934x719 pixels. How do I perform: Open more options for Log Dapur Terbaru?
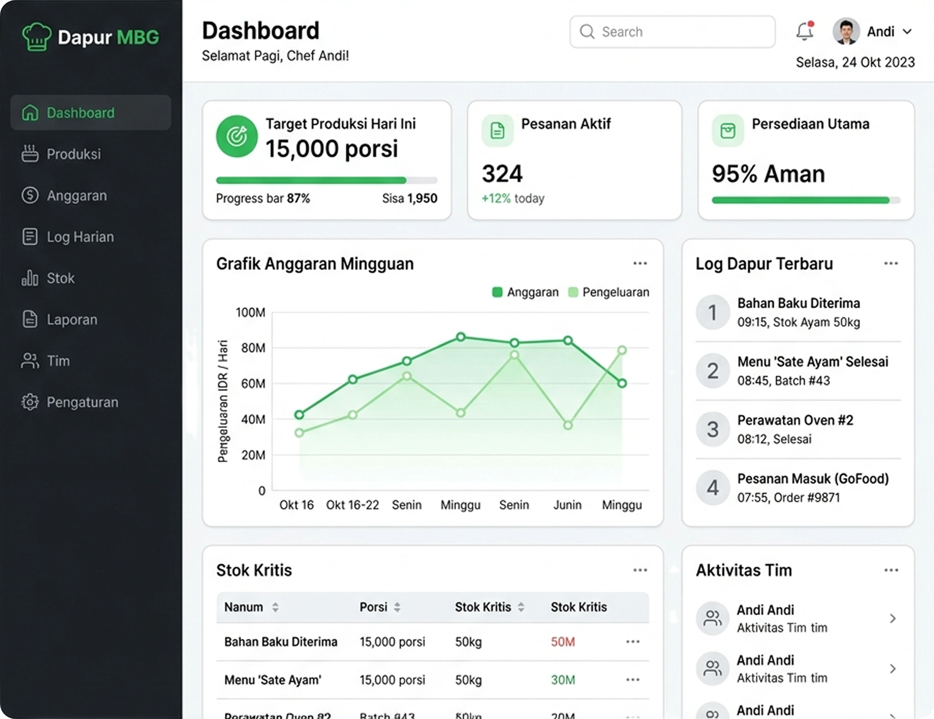click(891, 263)
